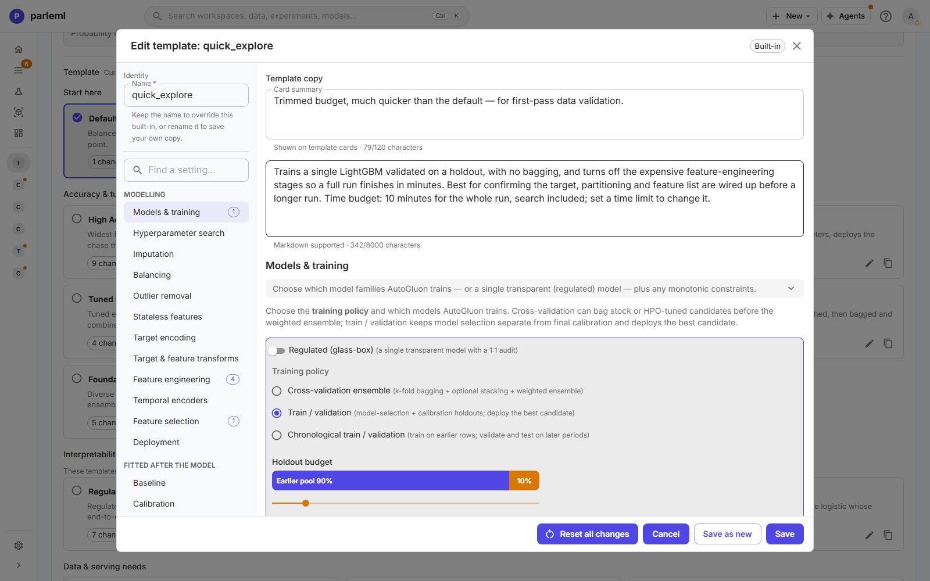Open the user avatar A menu
Viewport: 930px width, 581px height.
click(911, 16)
